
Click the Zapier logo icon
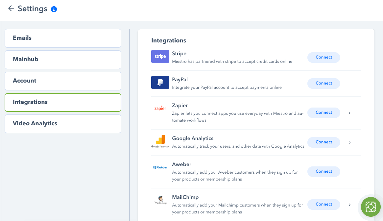160,108
